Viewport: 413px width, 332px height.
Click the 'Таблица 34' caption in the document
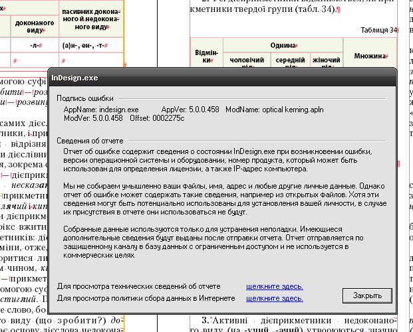tap(379, 31)
